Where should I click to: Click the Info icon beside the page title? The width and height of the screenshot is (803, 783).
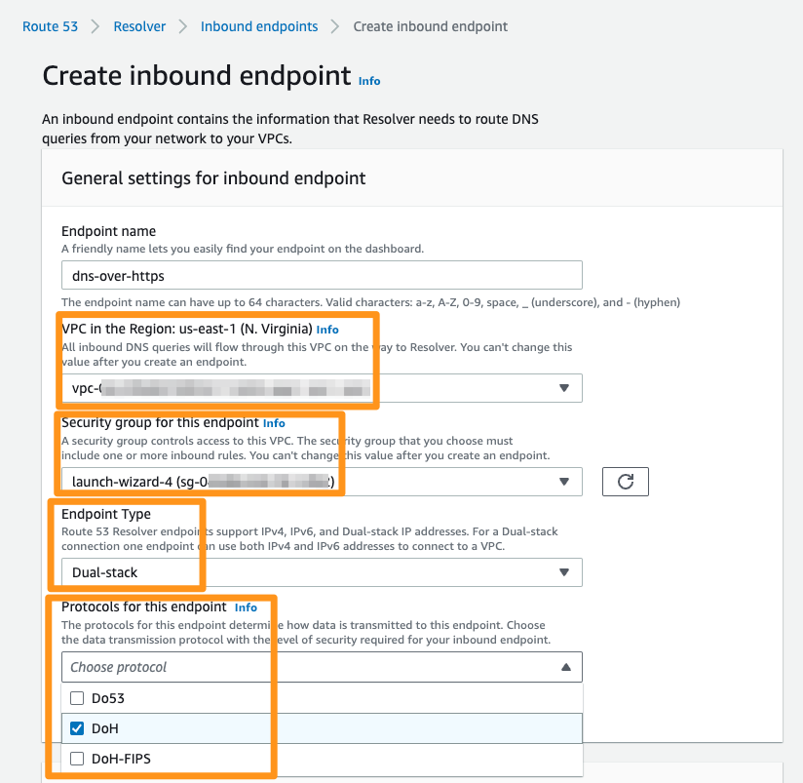coord(368,81)
